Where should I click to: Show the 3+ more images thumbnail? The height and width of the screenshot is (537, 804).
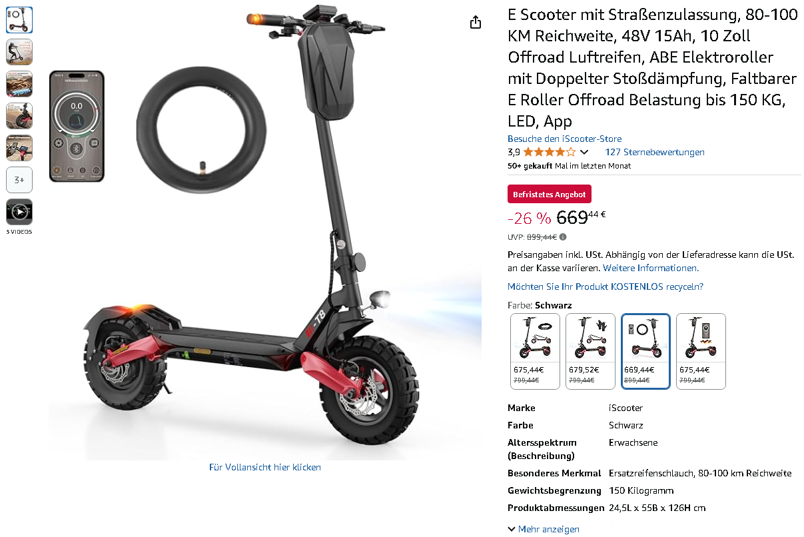point(19,180)
